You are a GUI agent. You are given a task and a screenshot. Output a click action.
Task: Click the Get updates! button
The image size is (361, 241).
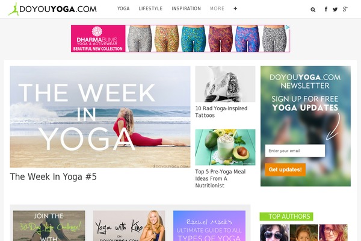click(285, 169)
